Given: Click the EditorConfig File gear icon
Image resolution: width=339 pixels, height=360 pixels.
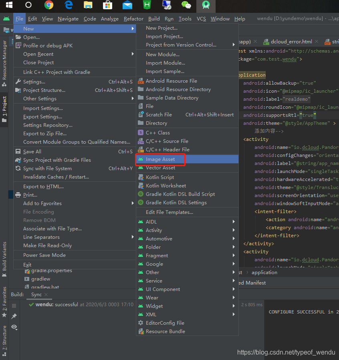Looking at the screenshot, I should [x=141, y=323].
